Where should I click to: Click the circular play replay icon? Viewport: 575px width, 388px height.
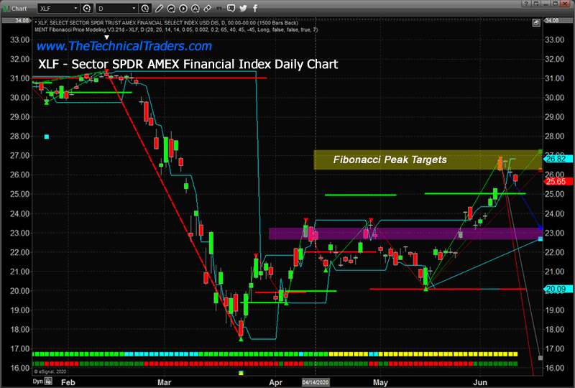pos(183,9)
